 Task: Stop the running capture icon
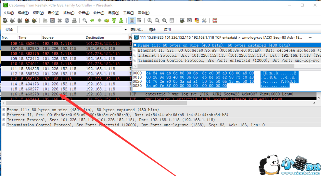27,20
